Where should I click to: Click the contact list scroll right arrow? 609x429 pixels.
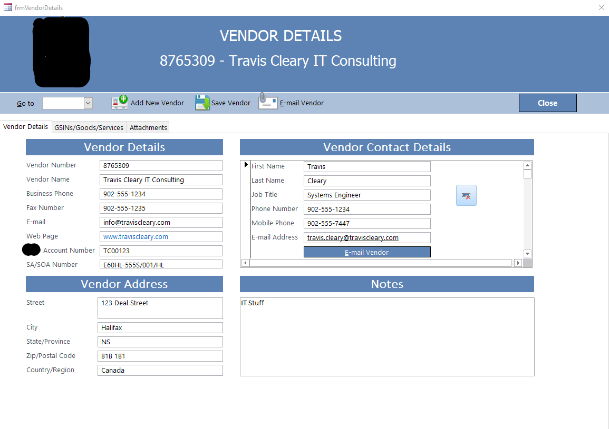click(518, 263)
